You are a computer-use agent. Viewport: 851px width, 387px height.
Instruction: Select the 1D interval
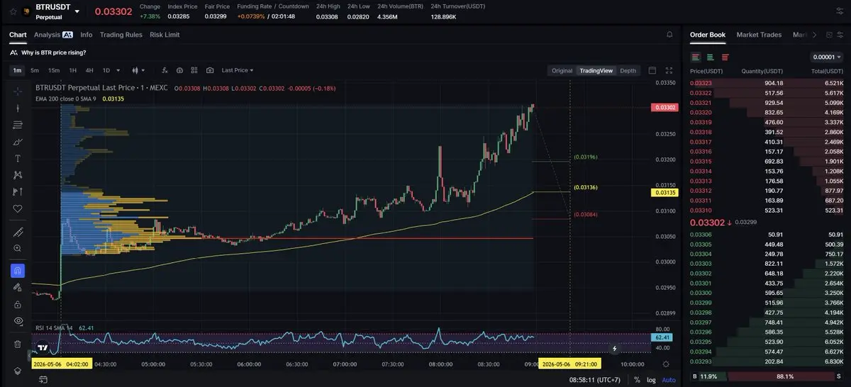[x=106, y=70]
